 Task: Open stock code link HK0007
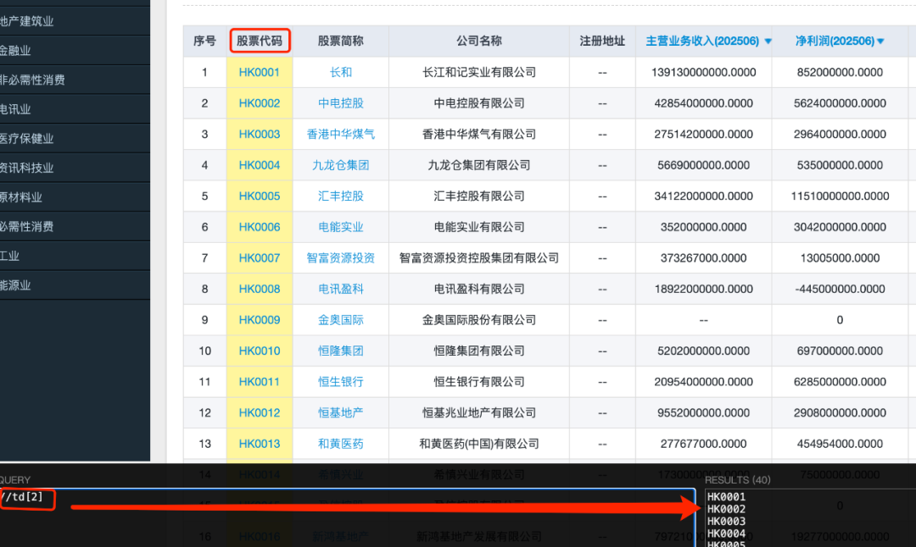coord(260,257)
